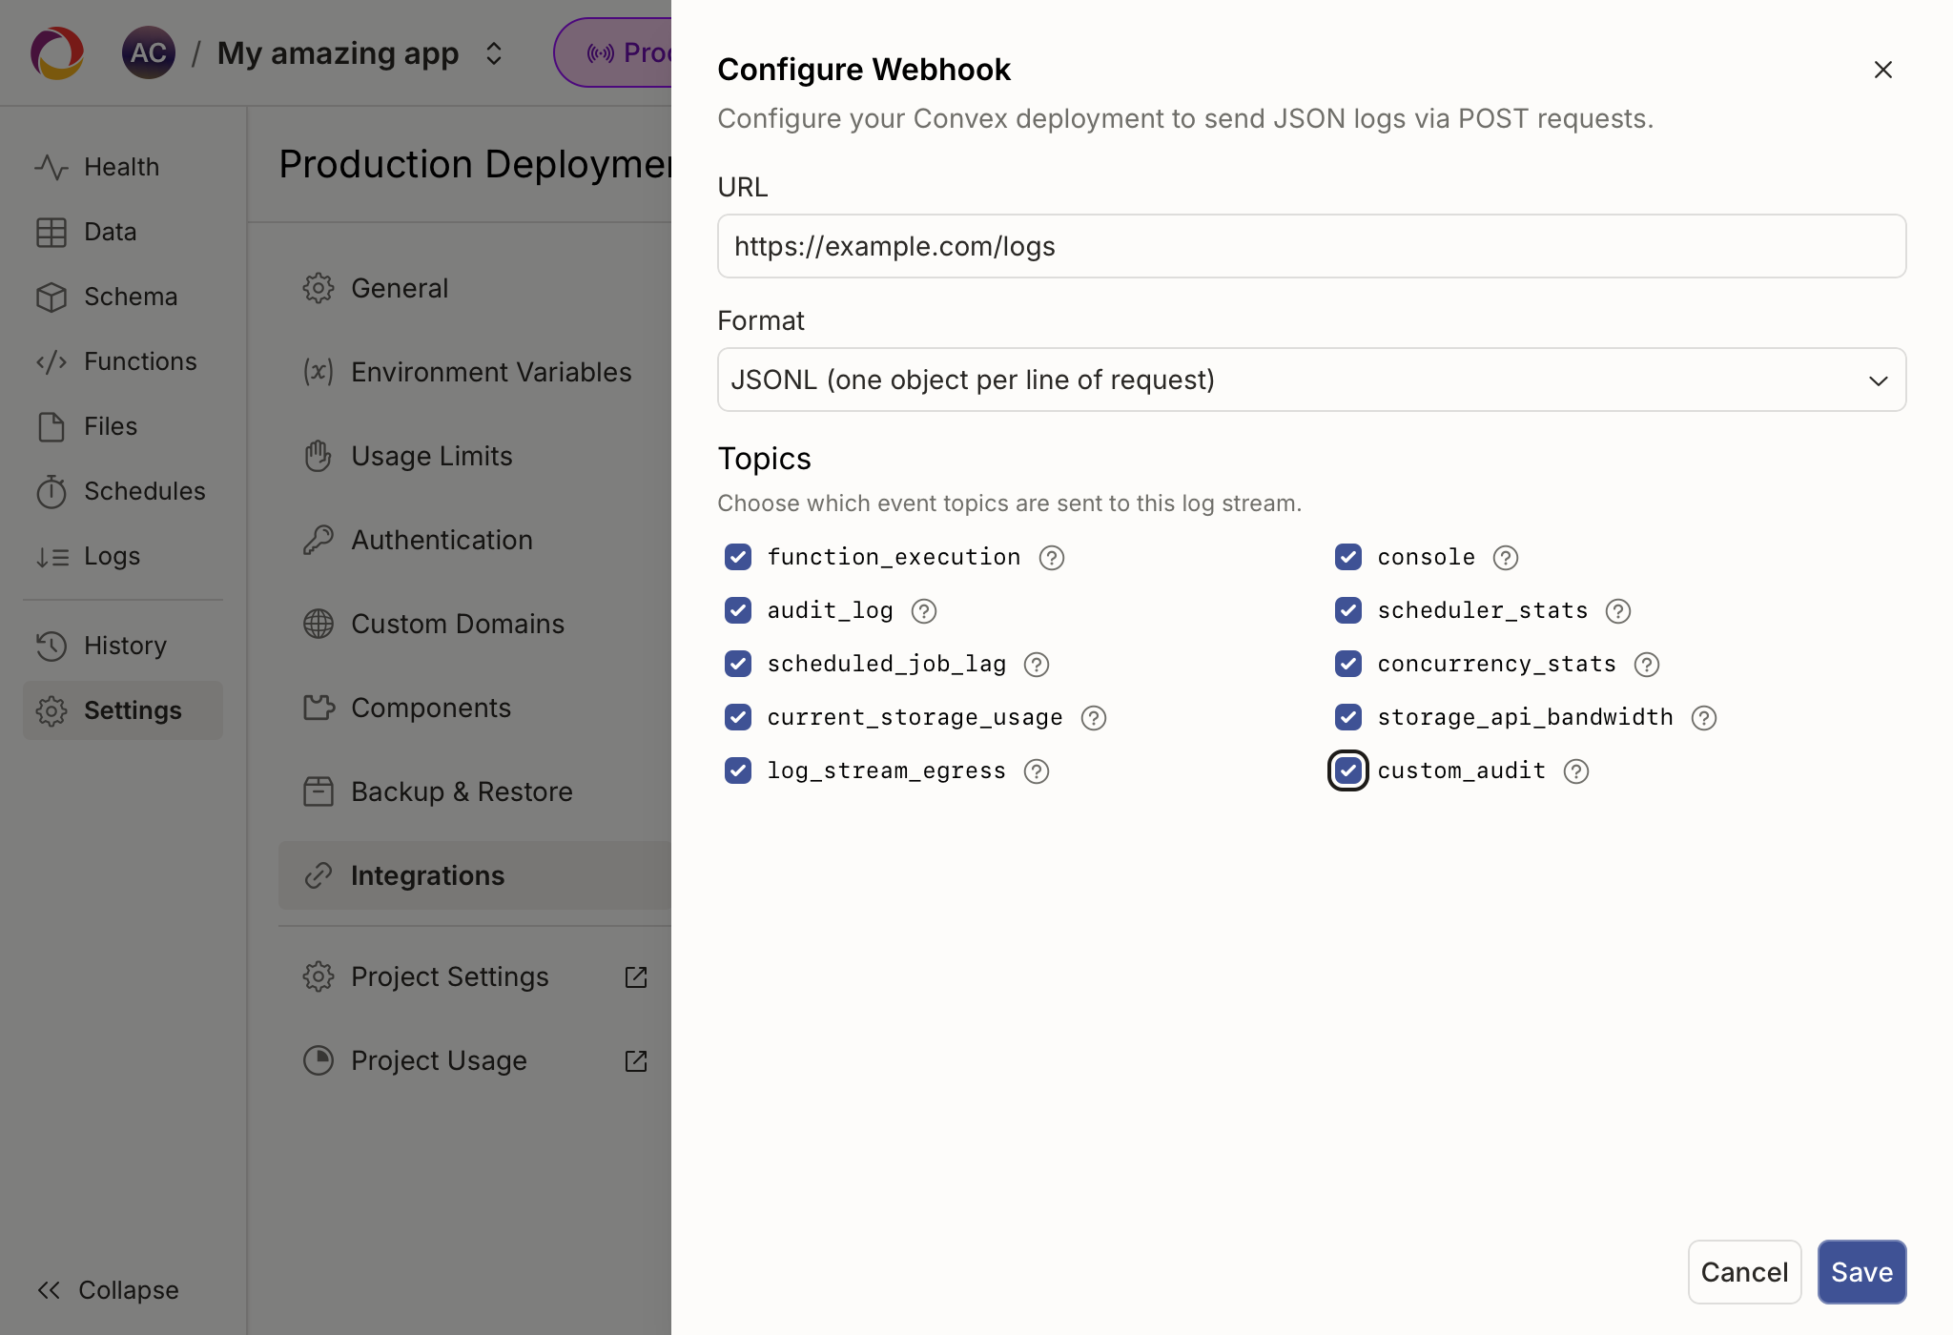Uncheck the audit_log topic checkbox
The width and height of the screenshot is (1953, 1335).
coord(738,610)
